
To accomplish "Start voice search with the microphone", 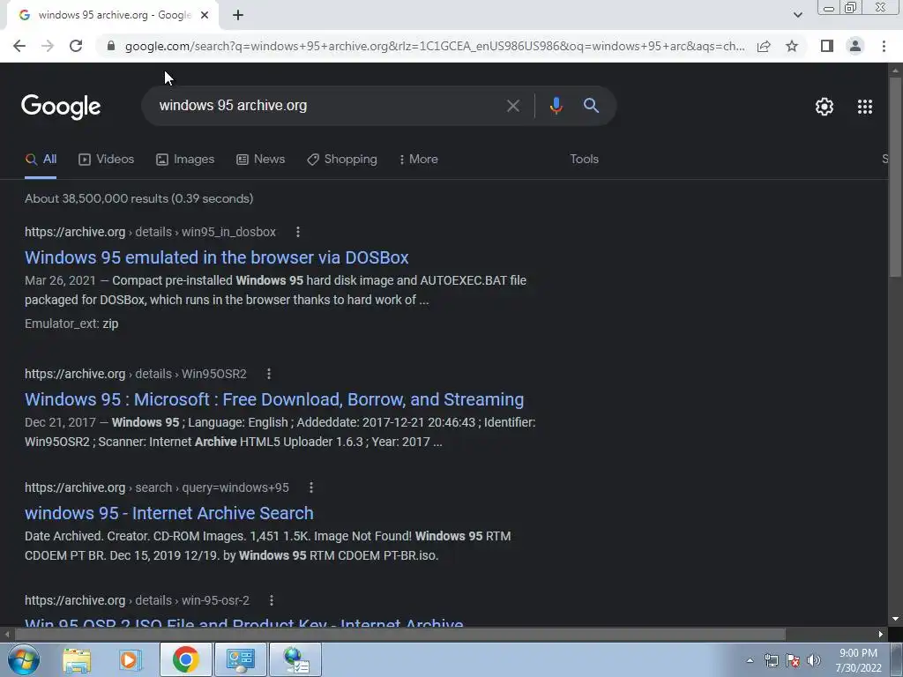I will click(556, 106).
